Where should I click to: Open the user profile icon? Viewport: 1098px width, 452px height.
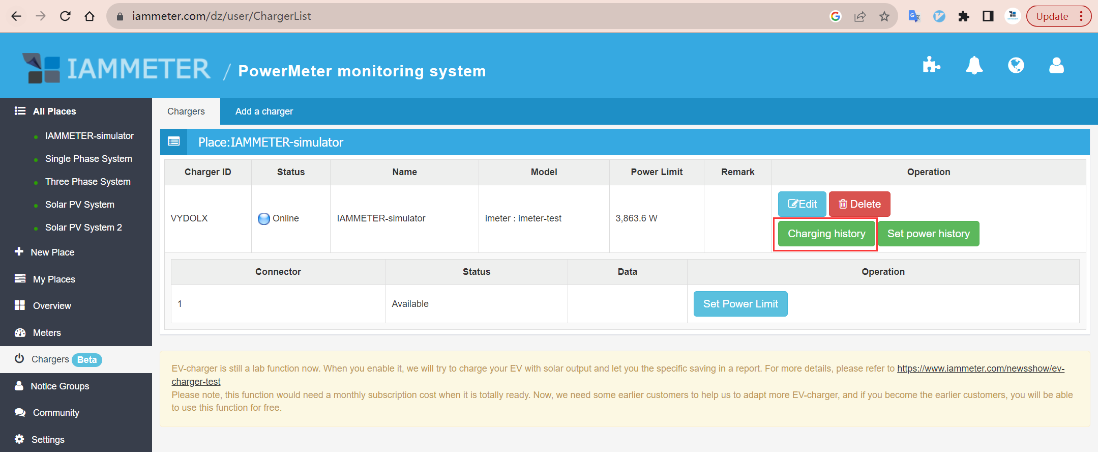pos(1056,65)
